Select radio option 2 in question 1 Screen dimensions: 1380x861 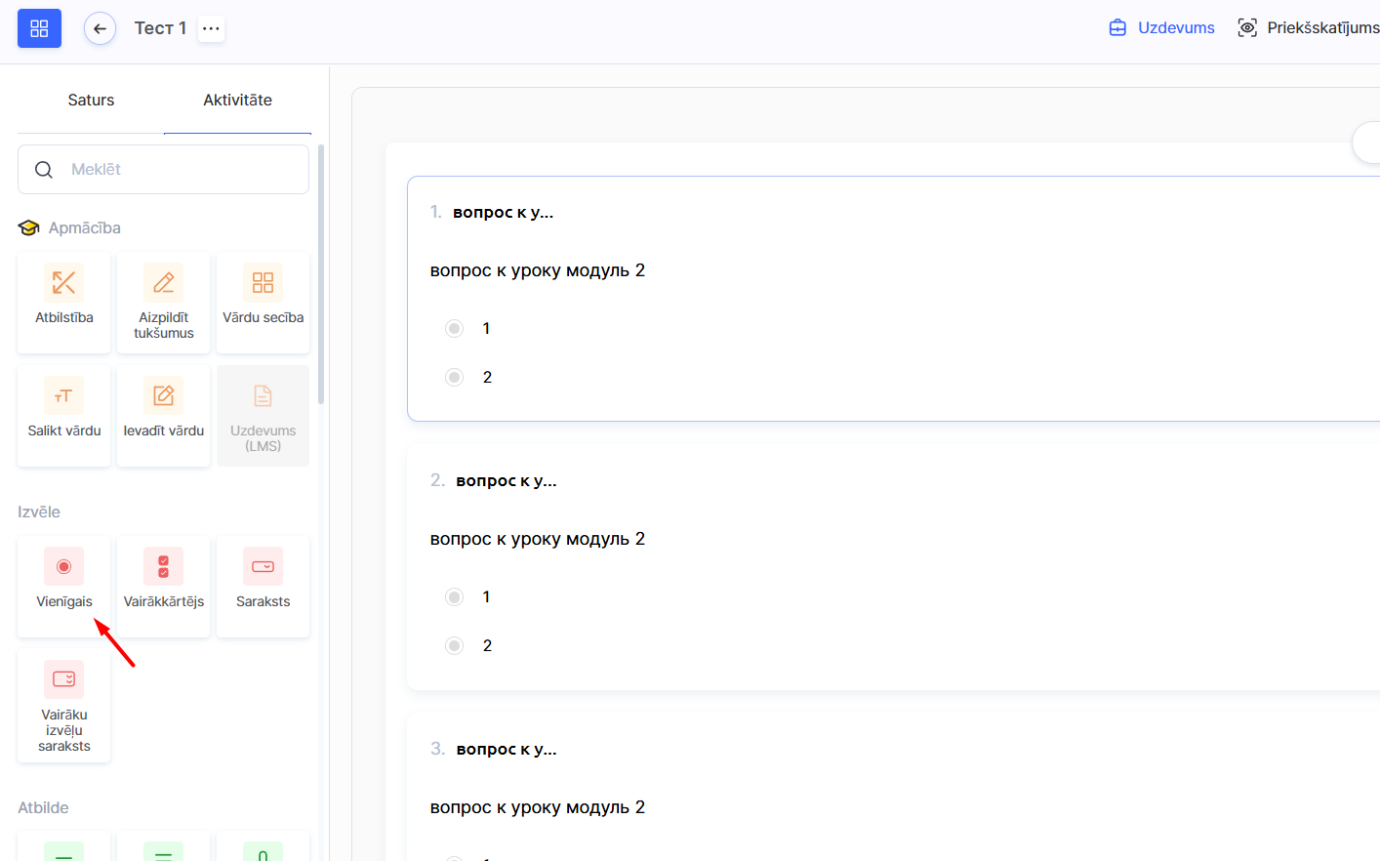point(455,377)
